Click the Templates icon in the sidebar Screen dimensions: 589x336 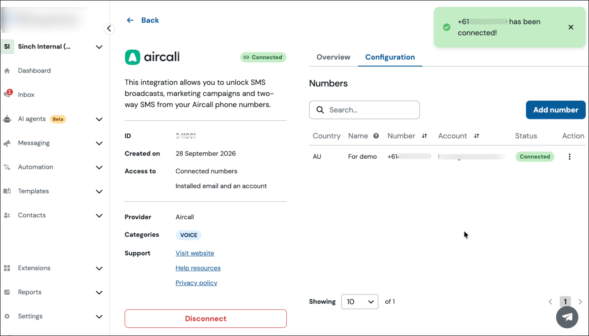coord(7,191)
